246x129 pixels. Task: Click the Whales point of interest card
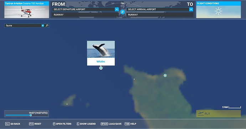coord(101,53)
